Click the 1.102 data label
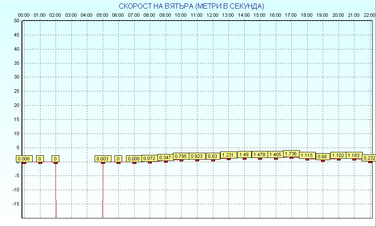 tap(339, 156)
